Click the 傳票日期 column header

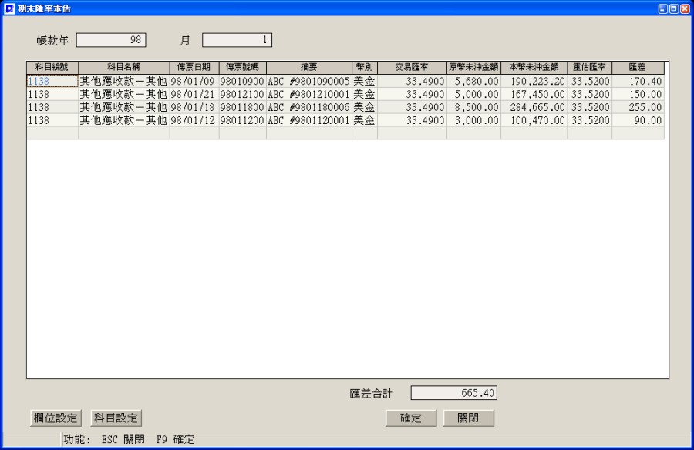coord(194,67)
